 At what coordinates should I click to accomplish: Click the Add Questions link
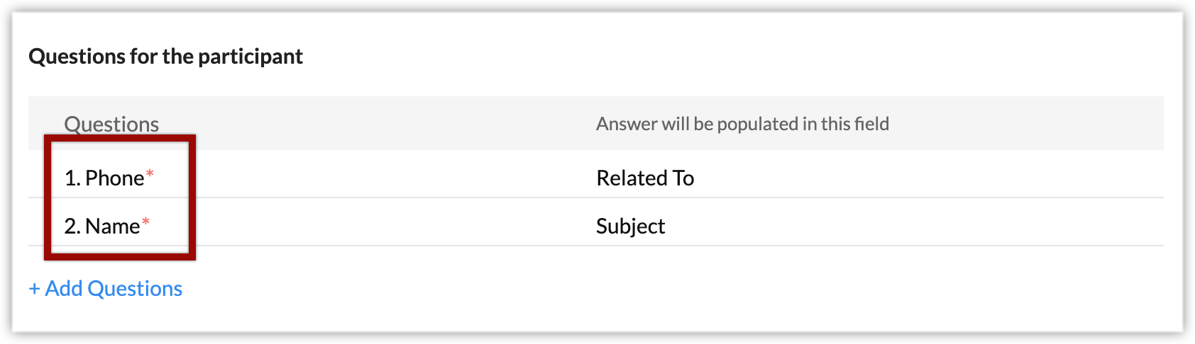click(x=106, y=289)
